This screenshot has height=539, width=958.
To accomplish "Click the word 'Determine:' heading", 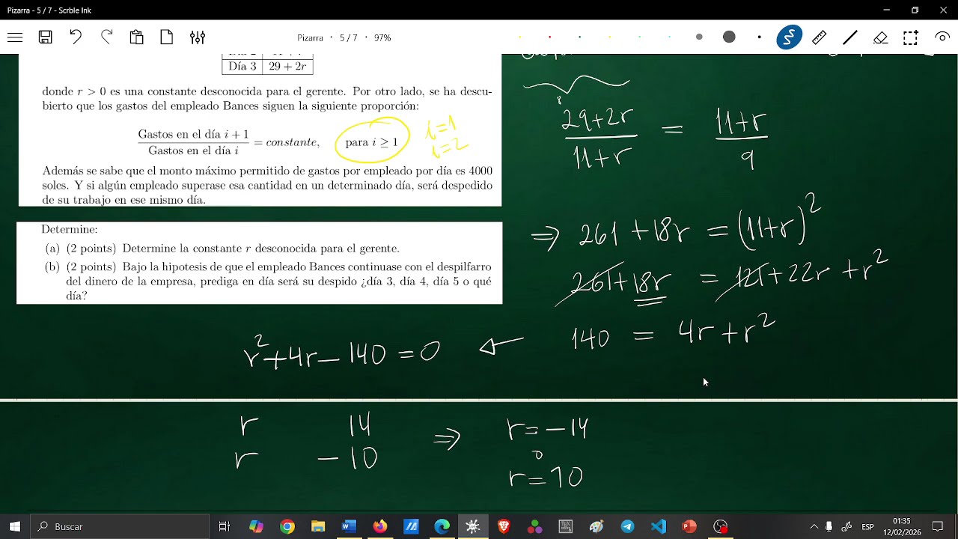I will coord(70,230).
